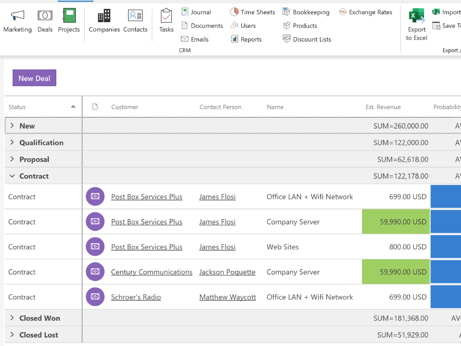Image resolution: width=461 pixels, height=346 pixels.
Task: Click the New Deal button
Action: pyautogui.click(x=34, y=78)
